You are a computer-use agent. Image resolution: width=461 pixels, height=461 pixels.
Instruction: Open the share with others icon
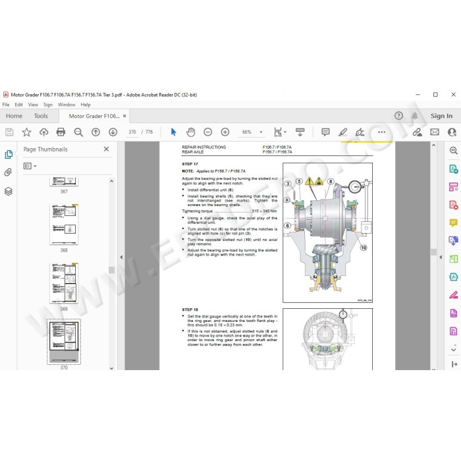(452, 132)
